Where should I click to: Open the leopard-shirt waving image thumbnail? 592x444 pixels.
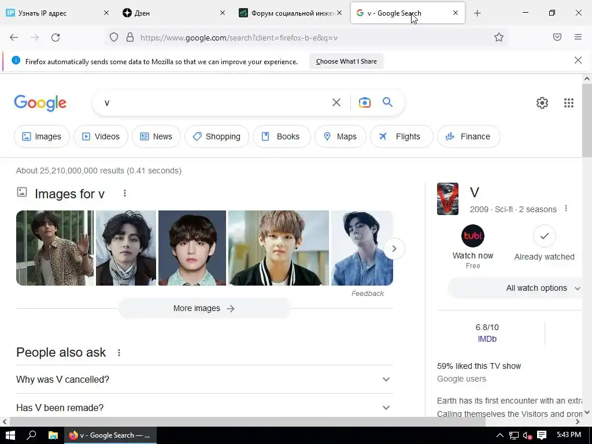coord(55,248)
